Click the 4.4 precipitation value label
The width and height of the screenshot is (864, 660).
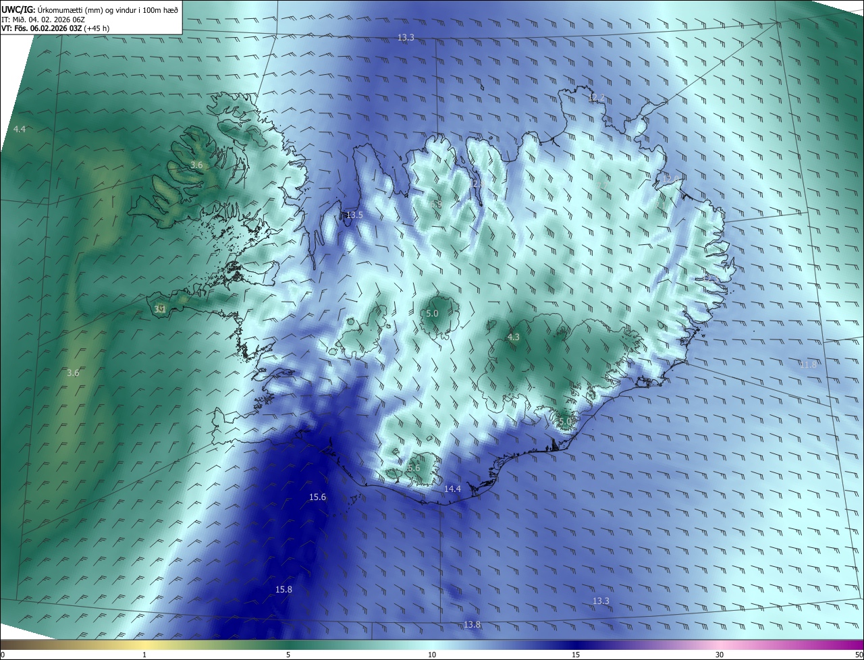point(20,129)
